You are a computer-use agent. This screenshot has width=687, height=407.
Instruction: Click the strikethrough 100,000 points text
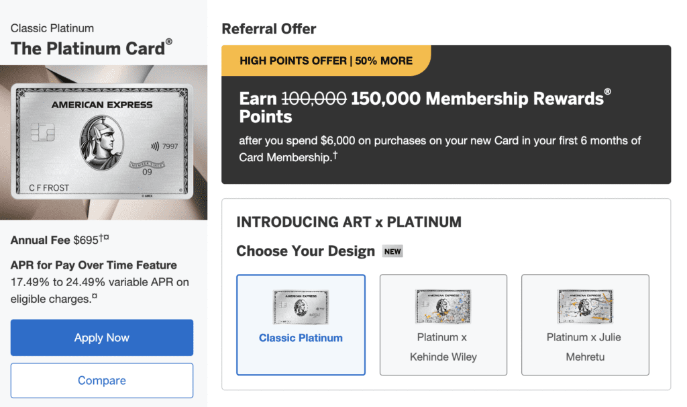coord(313,99)
